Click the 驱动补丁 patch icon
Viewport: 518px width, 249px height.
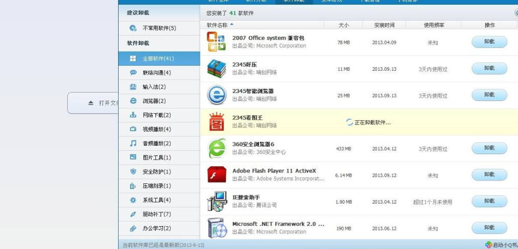[133, 214]
